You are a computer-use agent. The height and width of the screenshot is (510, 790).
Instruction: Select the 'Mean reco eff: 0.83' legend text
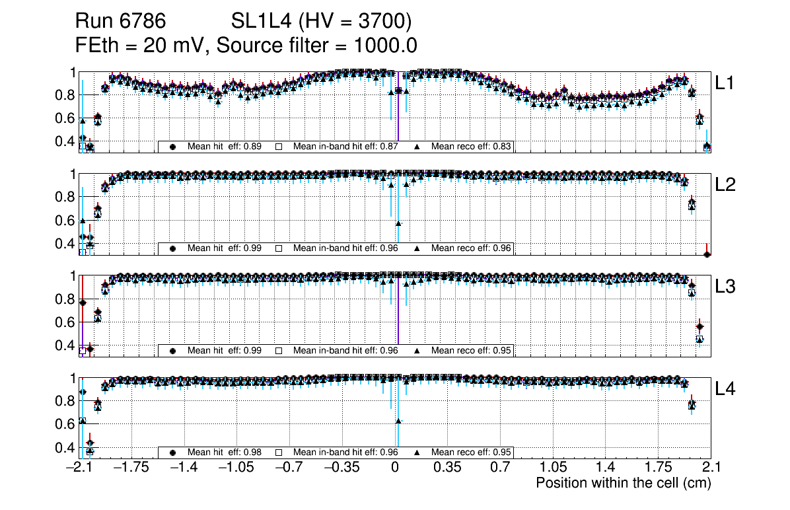point(472,147)
